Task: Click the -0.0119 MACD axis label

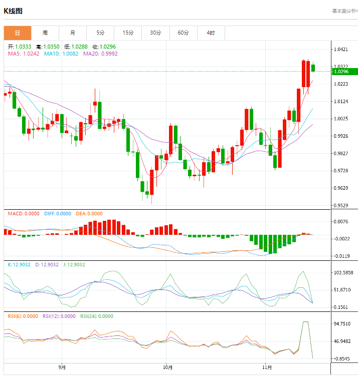Action: click(x=341, y=256)
